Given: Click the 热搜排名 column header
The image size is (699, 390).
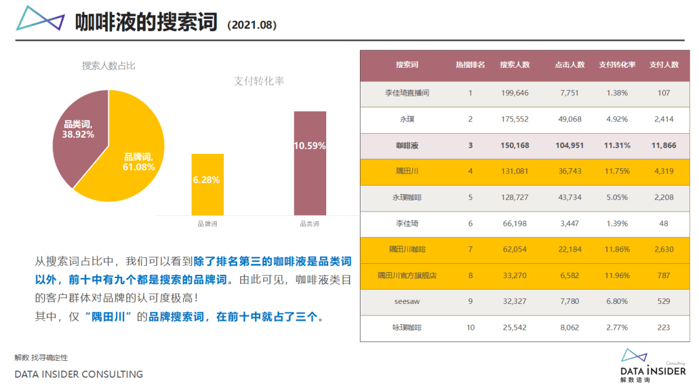Looking at the screenshot, I should [471, 65].
